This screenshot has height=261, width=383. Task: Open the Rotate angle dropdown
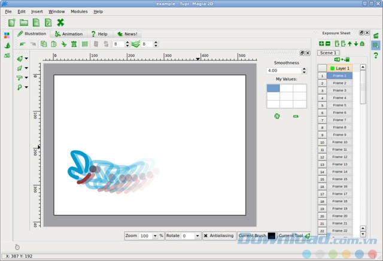pos(198,236)
